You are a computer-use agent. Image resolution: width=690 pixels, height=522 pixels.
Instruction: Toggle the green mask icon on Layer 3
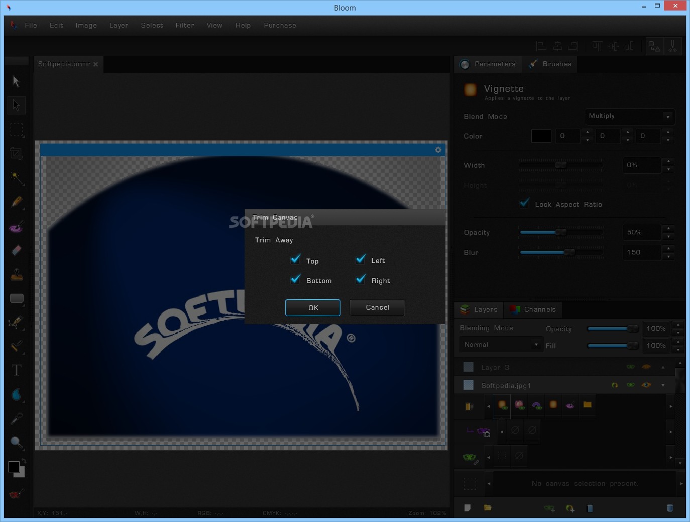pyautogui.click(x=631, y=367)
